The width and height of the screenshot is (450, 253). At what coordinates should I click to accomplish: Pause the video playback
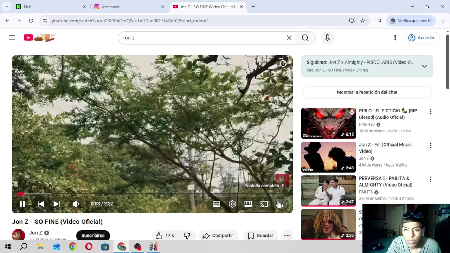point(22,204)
